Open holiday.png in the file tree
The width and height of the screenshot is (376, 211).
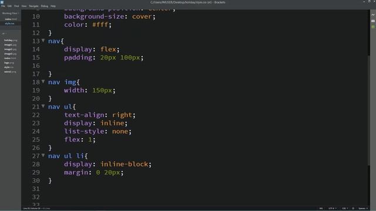pos(11,40)
